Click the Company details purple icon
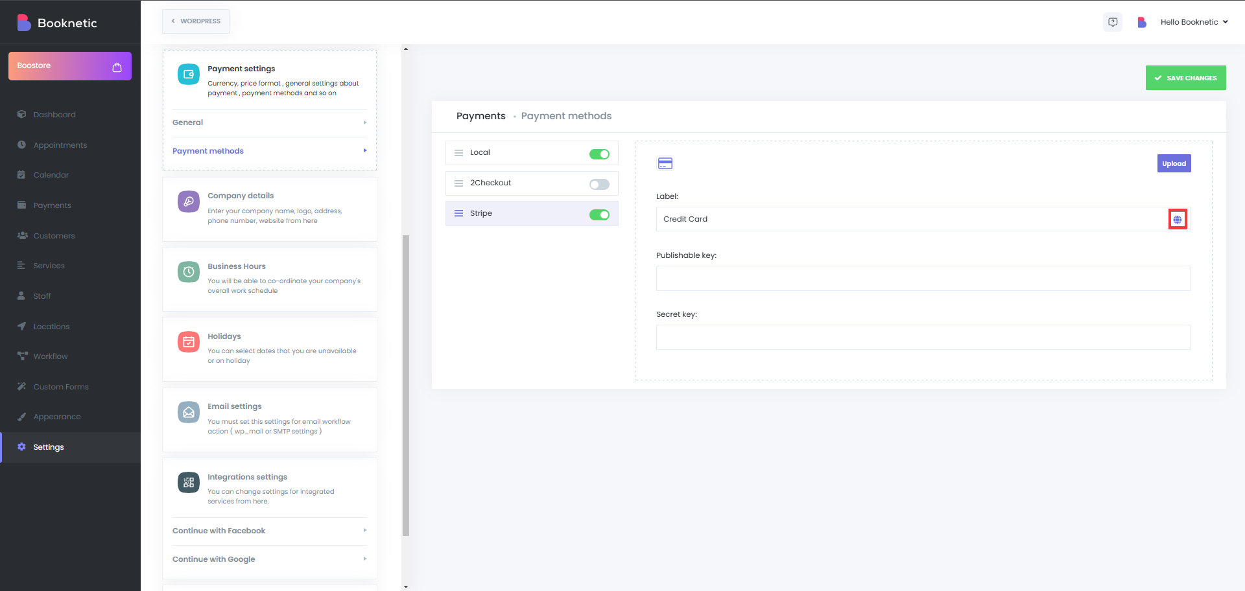The height and width of the screenshot is (591, 1245). pos(189,202)
